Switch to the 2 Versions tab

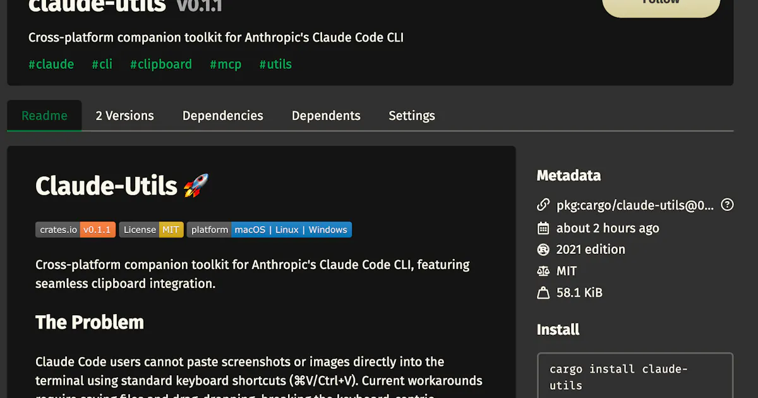(125, 116)
